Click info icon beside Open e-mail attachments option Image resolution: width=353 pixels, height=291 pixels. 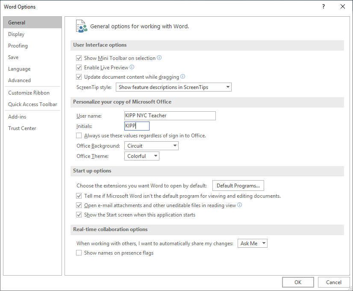240,205
